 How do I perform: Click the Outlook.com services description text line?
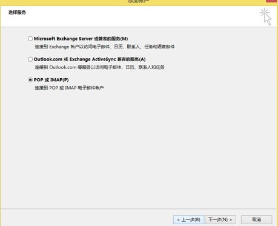point(99,67)
